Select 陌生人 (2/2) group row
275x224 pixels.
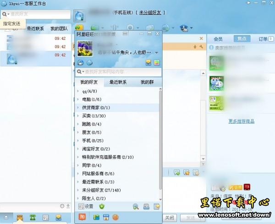click(x=117, y=198)
